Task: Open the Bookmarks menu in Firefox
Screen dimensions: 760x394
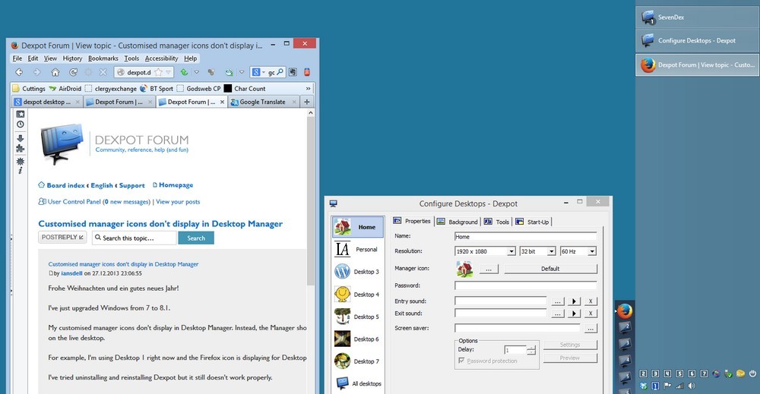Action: [x=103, y=58]
